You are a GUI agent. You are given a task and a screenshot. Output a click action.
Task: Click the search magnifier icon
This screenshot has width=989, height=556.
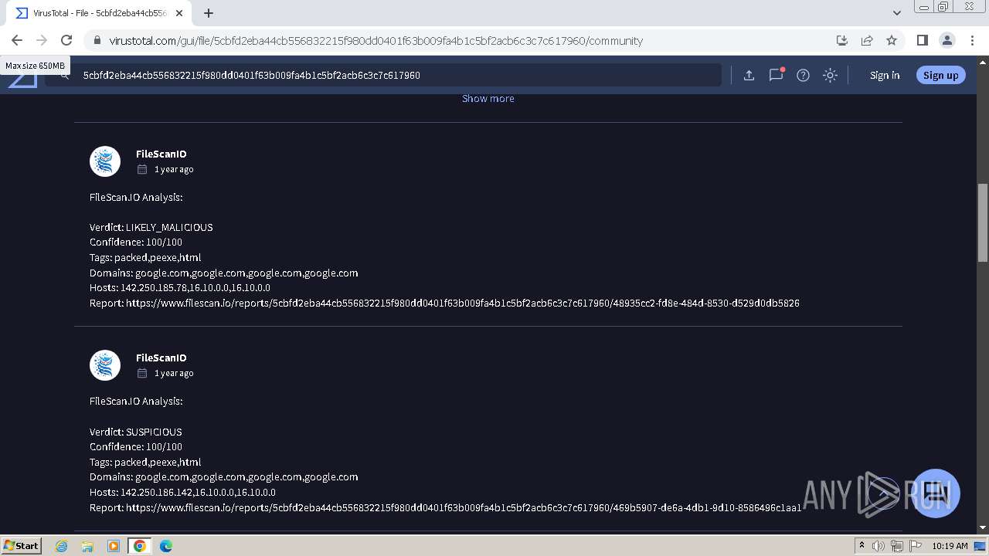point(65,75)
